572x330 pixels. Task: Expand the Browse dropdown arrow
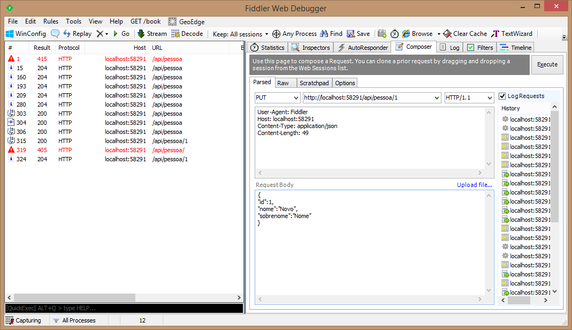(439, 34)
